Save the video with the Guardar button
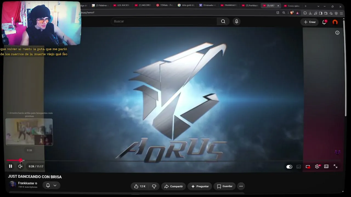Viewport: 351px width, 197px height. (x=225, y=186)
